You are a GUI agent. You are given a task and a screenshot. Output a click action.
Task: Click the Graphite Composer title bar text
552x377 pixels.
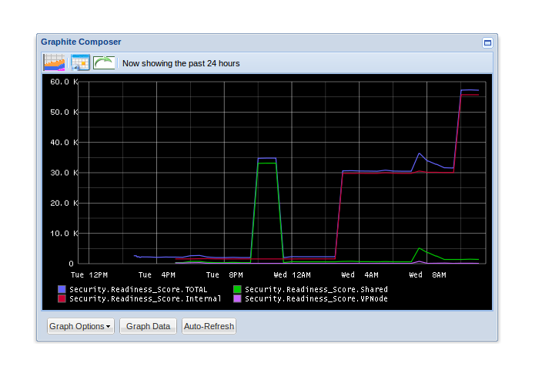click(x=81, y=42)
